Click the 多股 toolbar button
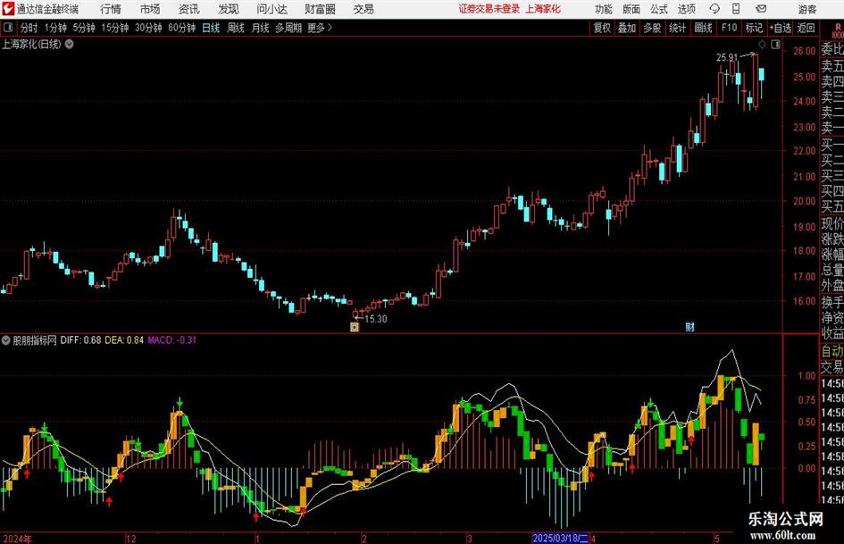844x544 pixels. (652, 28)
